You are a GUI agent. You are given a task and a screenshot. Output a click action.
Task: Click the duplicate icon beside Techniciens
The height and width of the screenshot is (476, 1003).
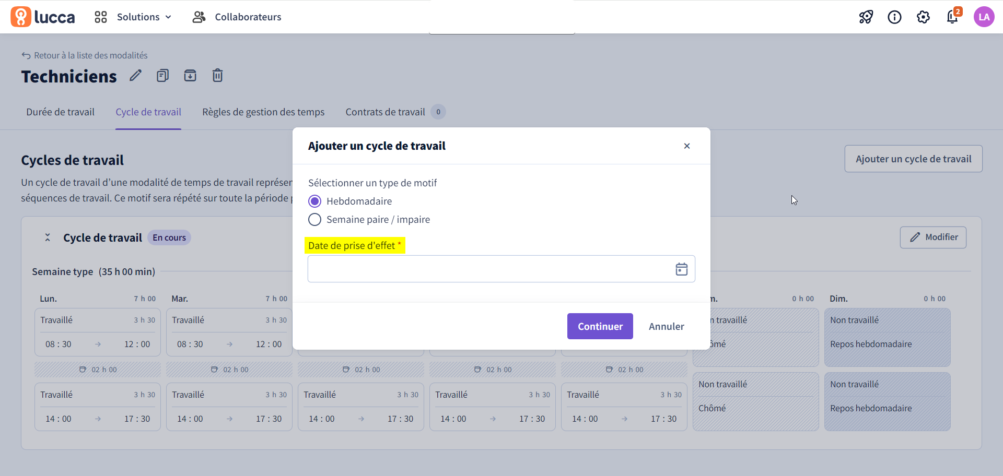163,76
